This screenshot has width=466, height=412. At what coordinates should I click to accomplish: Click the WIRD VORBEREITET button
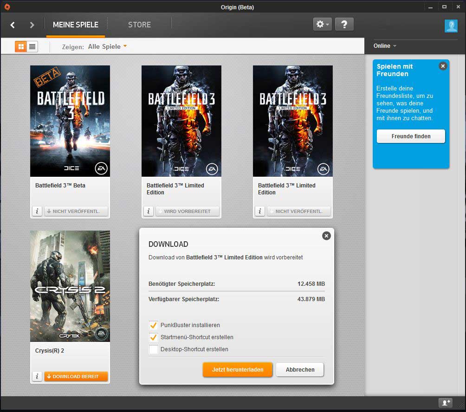[x=188, y=211]
